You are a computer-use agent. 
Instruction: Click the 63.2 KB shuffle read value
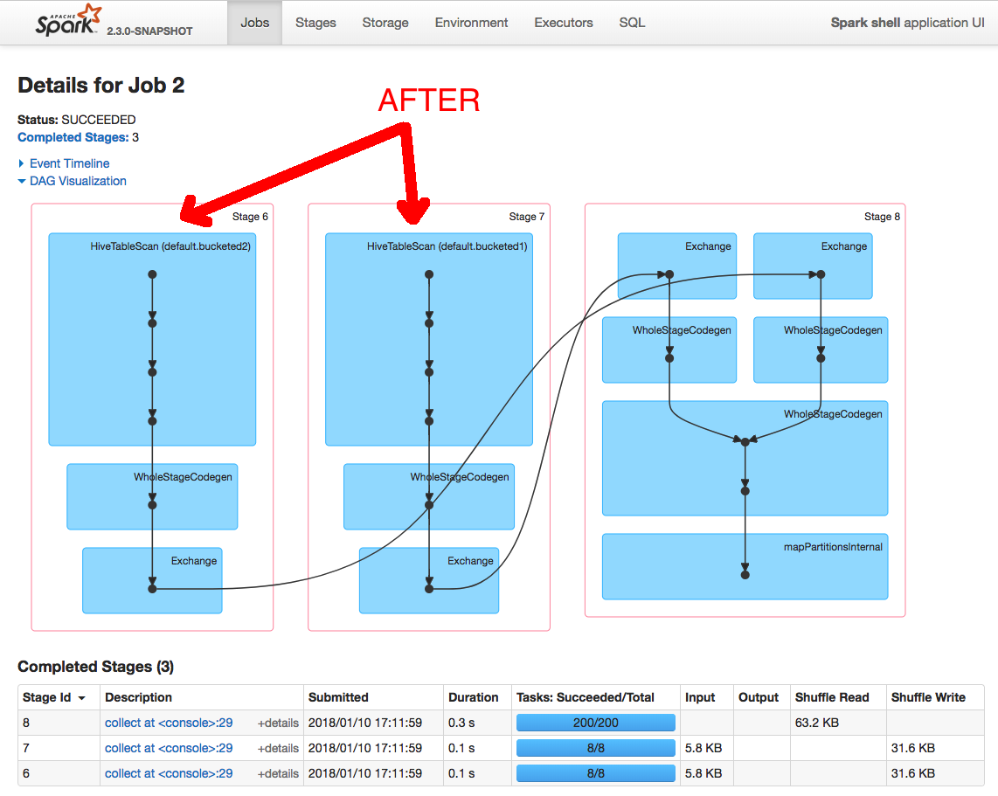pyautogui.click(x=816, y=723)
